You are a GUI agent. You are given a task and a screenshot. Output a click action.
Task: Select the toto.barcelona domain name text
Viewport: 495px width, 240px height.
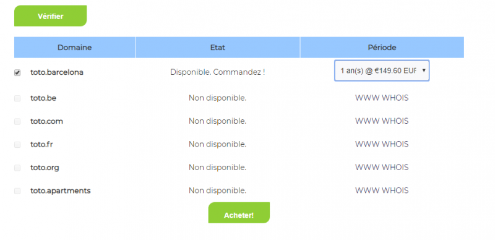[57, 72]
